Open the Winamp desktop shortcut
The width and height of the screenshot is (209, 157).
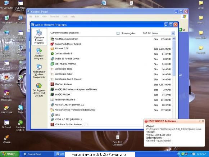pyautogui.click(x=6, y=139)
